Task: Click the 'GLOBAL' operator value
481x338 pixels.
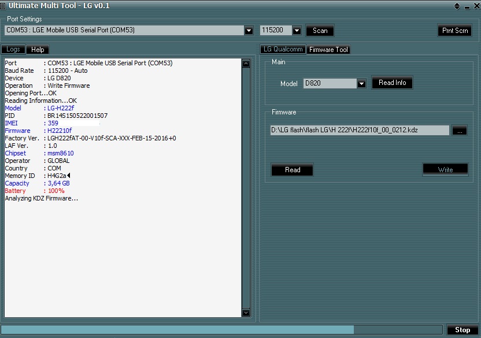Action: 58,161
